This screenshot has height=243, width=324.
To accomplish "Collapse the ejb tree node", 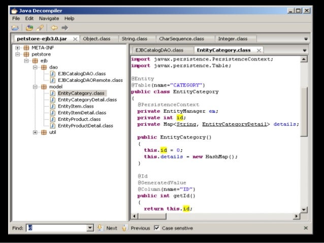I will pos(26,61).
